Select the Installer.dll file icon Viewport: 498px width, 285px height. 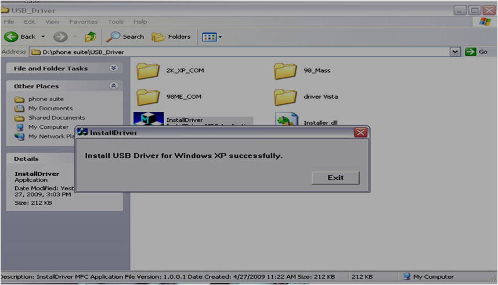tap(287, 120)
